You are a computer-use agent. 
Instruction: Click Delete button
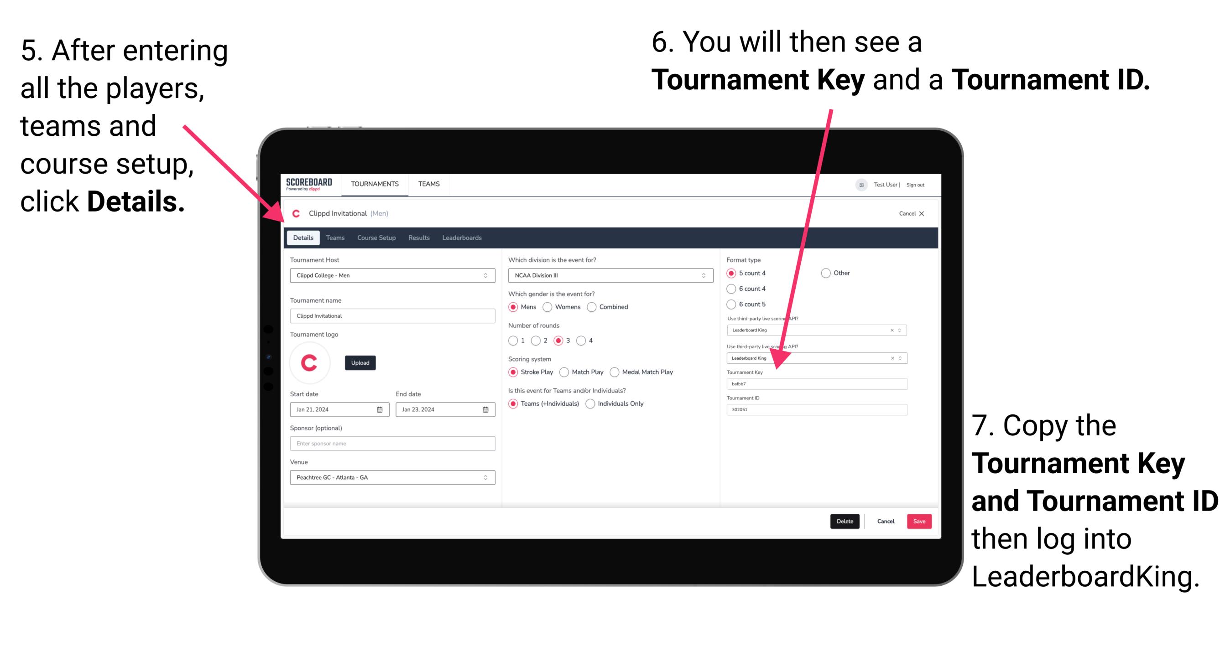pyautogui.click(x=845, y=521)
